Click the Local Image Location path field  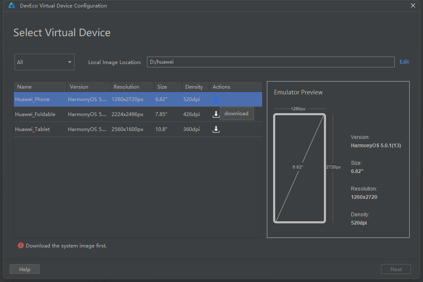click(271, 62)
